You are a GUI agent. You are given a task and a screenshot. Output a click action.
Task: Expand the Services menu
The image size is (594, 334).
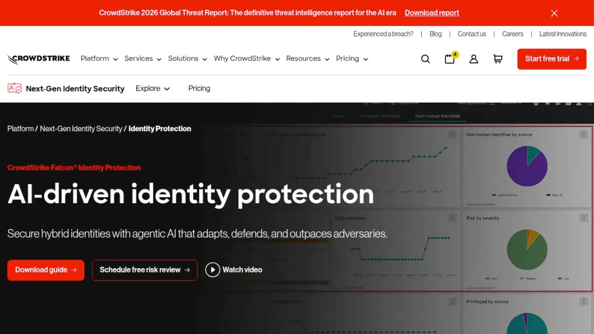[143, 59]
